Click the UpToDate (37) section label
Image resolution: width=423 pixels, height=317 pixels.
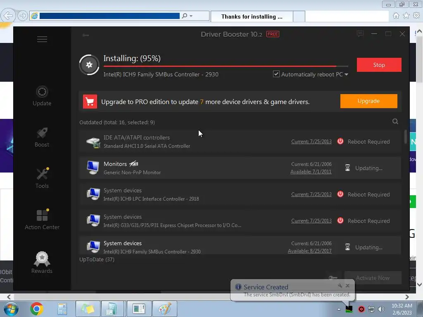(x=97, y=260)
